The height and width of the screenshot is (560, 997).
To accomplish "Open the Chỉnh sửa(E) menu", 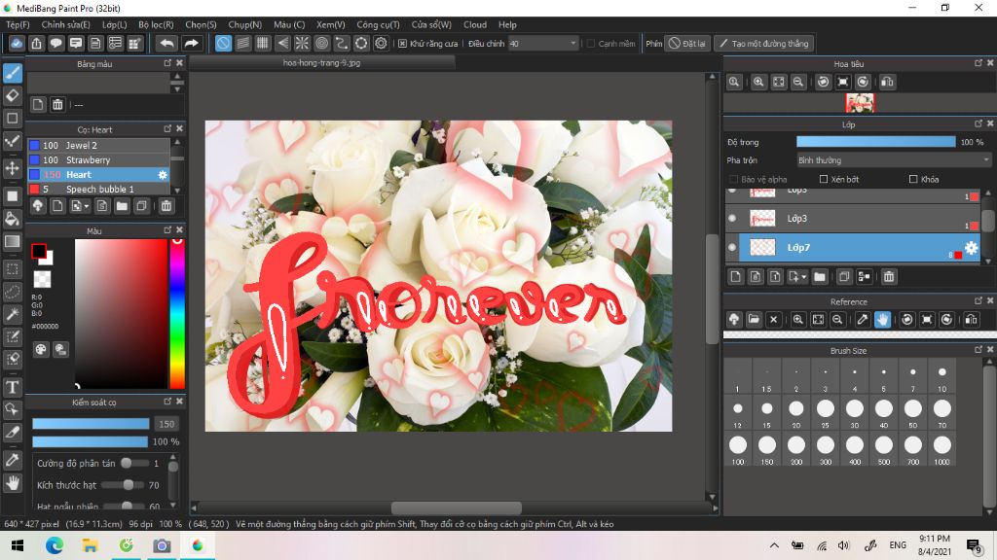I will 65,24.
